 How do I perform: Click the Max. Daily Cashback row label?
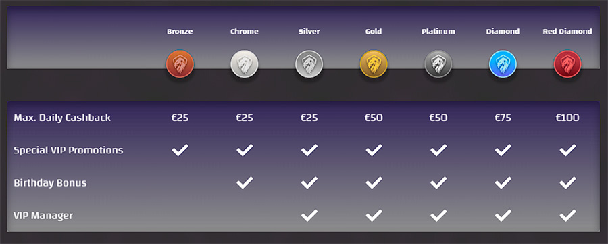(62, 118)
